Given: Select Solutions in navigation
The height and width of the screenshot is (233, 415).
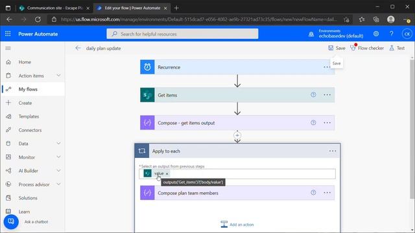Looking at the screenshot, I should [28, 198].
